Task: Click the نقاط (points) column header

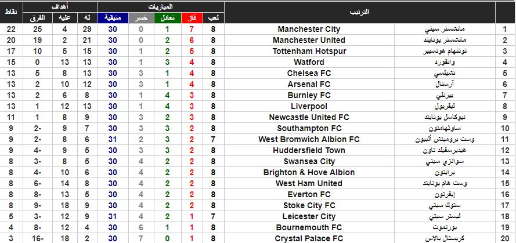Action: point(11,13)
